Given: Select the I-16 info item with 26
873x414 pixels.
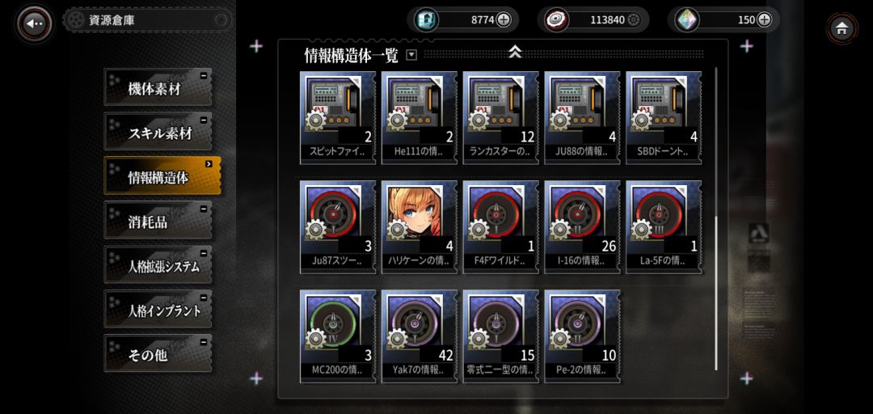Looking at the screenshot, I should click(582, 226).
